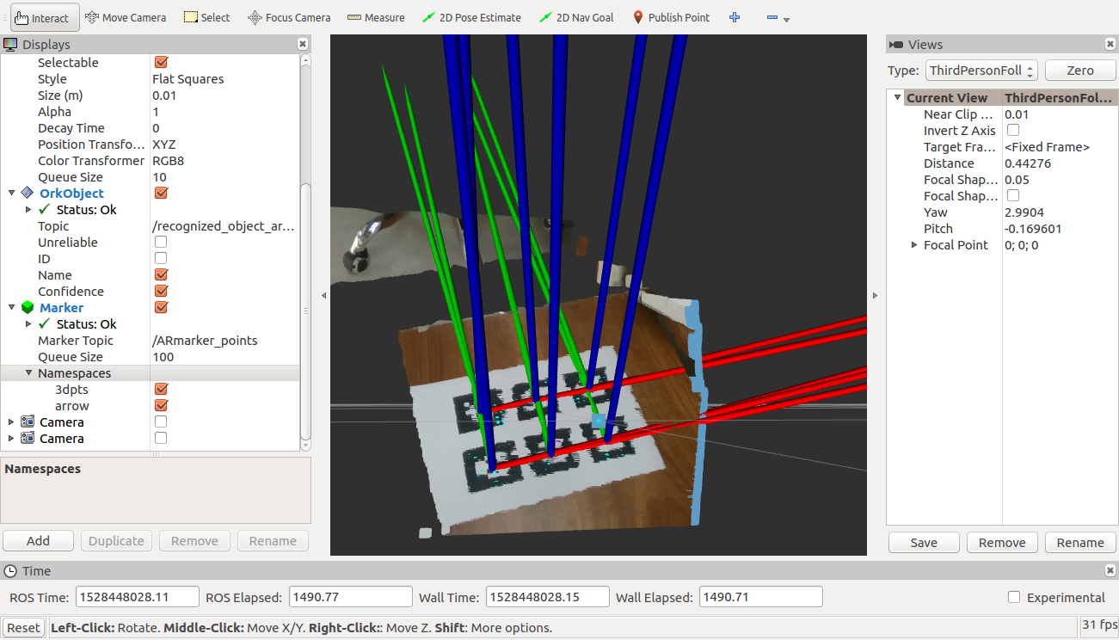Collapse the Marker display tree
1119x640 pixels.
tap(11, 308)
